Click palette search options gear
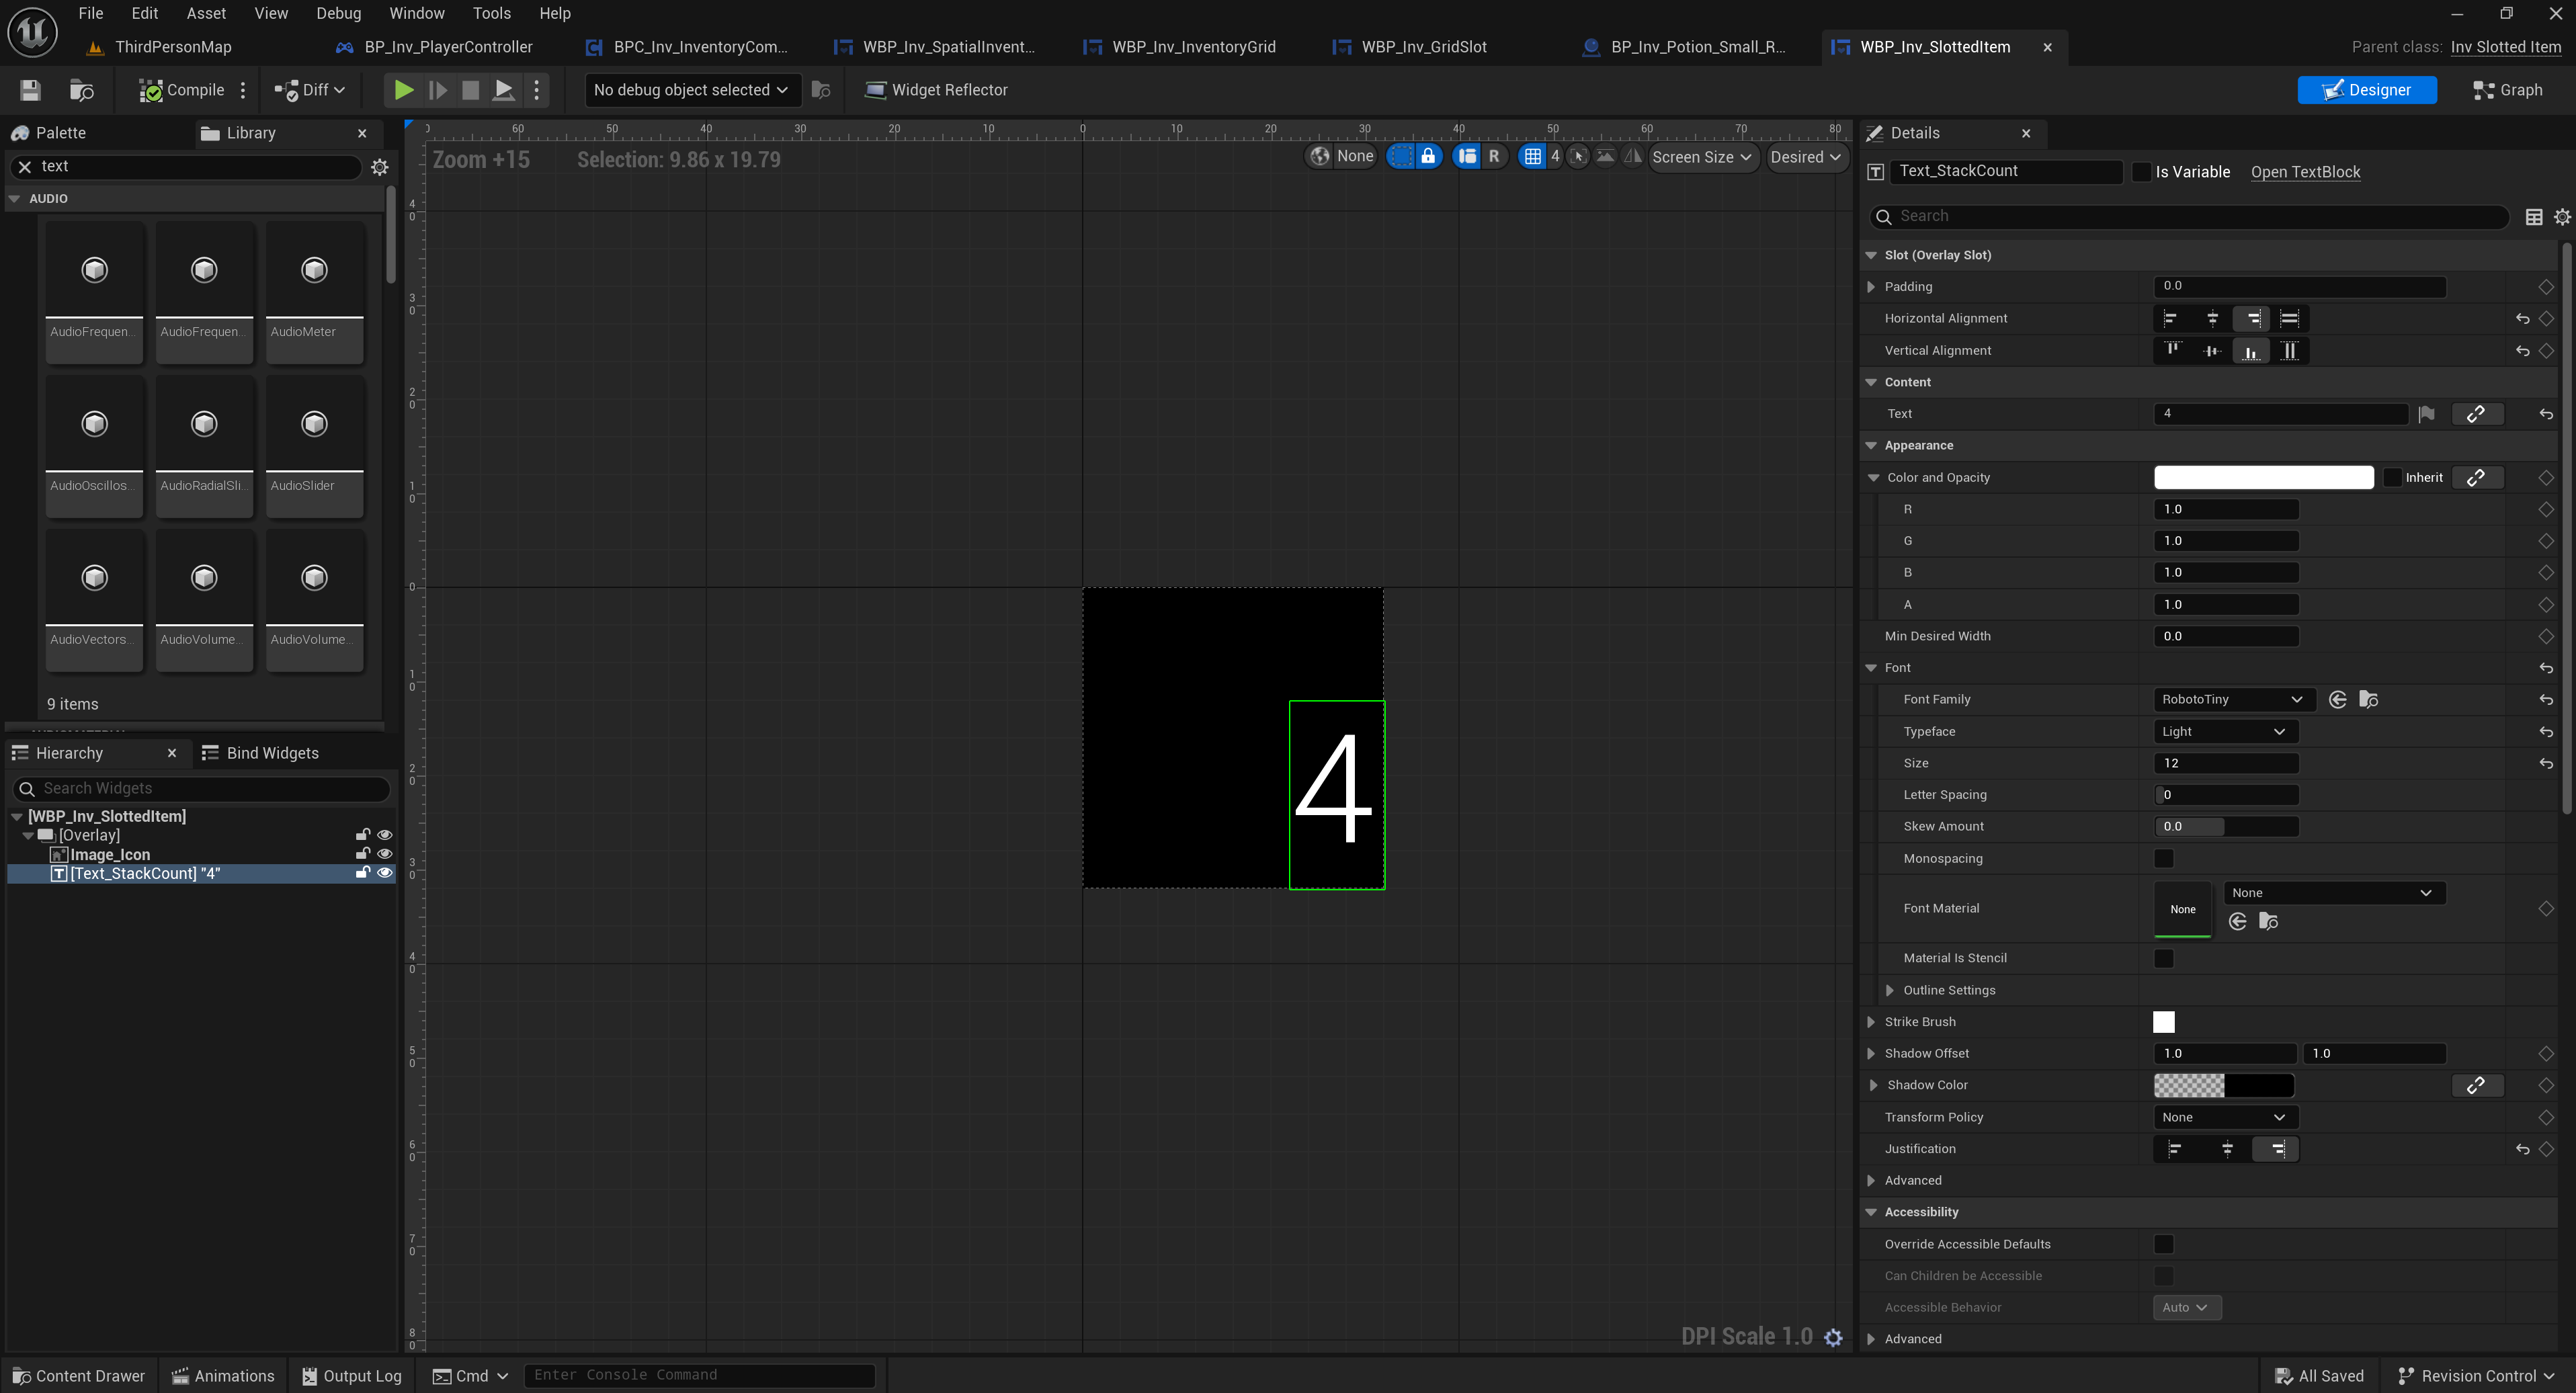 [x=379, y=167]
